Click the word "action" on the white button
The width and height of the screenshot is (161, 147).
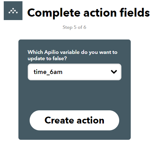pyautogui.click(x=90, y=120)
